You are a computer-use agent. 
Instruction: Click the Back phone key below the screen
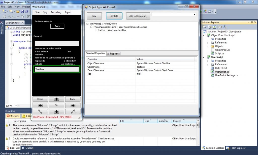[73, 99]
